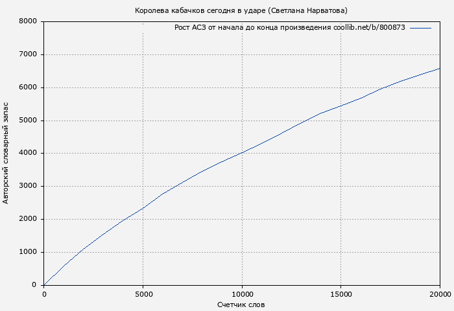This screenshot has height=311, width=454.
Task: Click the 3000 tick label on Y-axis
Action: coord(27,187)
